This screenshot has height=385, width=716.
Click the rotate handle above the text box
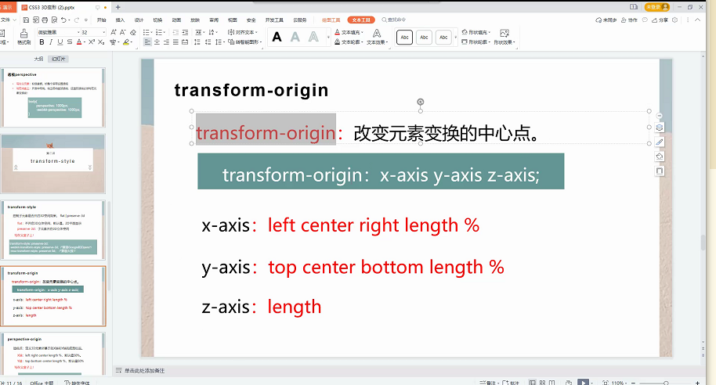pyautogui.click(x=420, y=102)
